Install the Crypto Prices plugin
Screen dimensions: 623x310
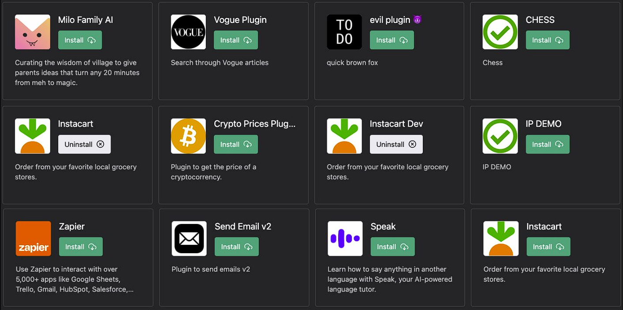236,144
